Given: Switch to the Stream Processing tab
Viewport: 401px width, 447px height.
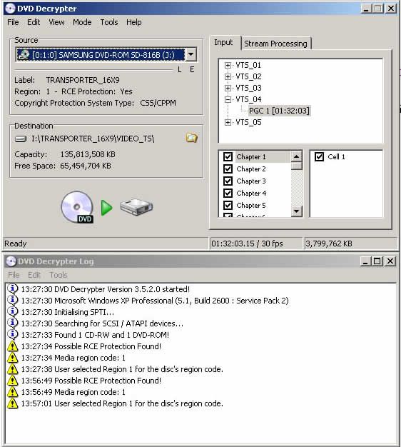Looking at the screenshot, I should click(x=275, y=44).
